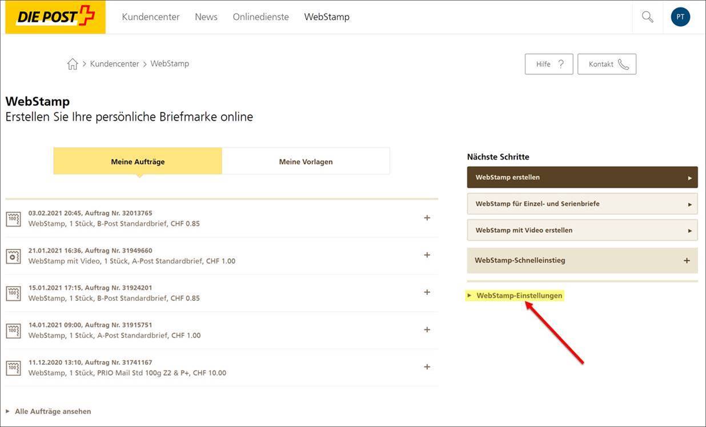The image size is (706, 427).
Task: Click the Hilfe button
Action: coord(549,64)
